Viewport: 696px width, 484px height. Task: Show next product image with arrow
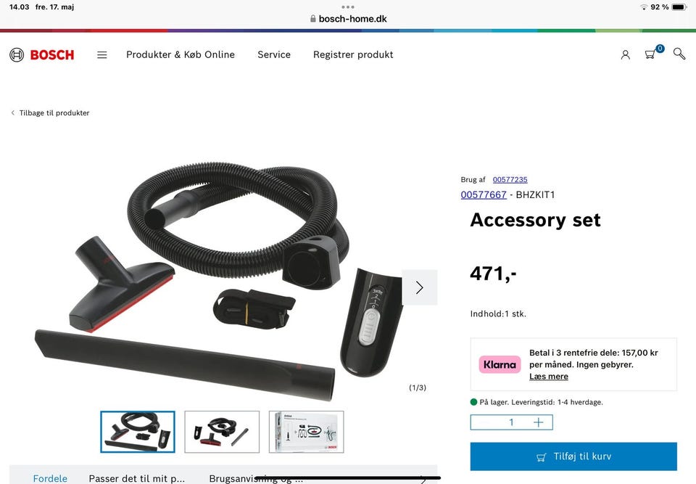pyautogui.click(x=420, y=287)
